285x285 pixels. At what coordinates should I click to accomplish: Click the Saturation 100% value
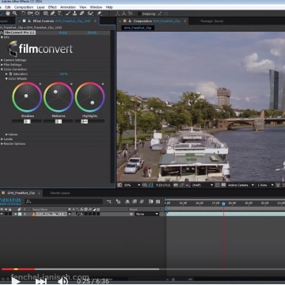click(x=63, y=74)
